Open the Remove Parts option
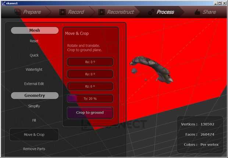 click(34, 149)
